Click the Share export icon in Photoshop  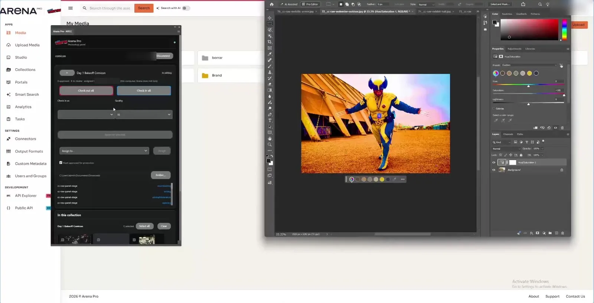tap(523, 4)
